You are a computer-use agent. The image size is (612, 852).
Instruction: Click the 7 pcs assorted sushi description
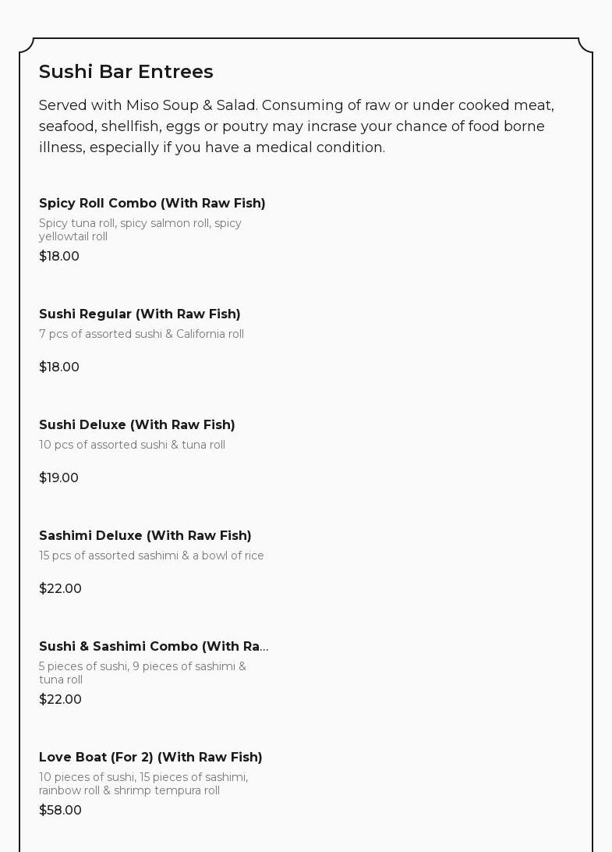141,334
